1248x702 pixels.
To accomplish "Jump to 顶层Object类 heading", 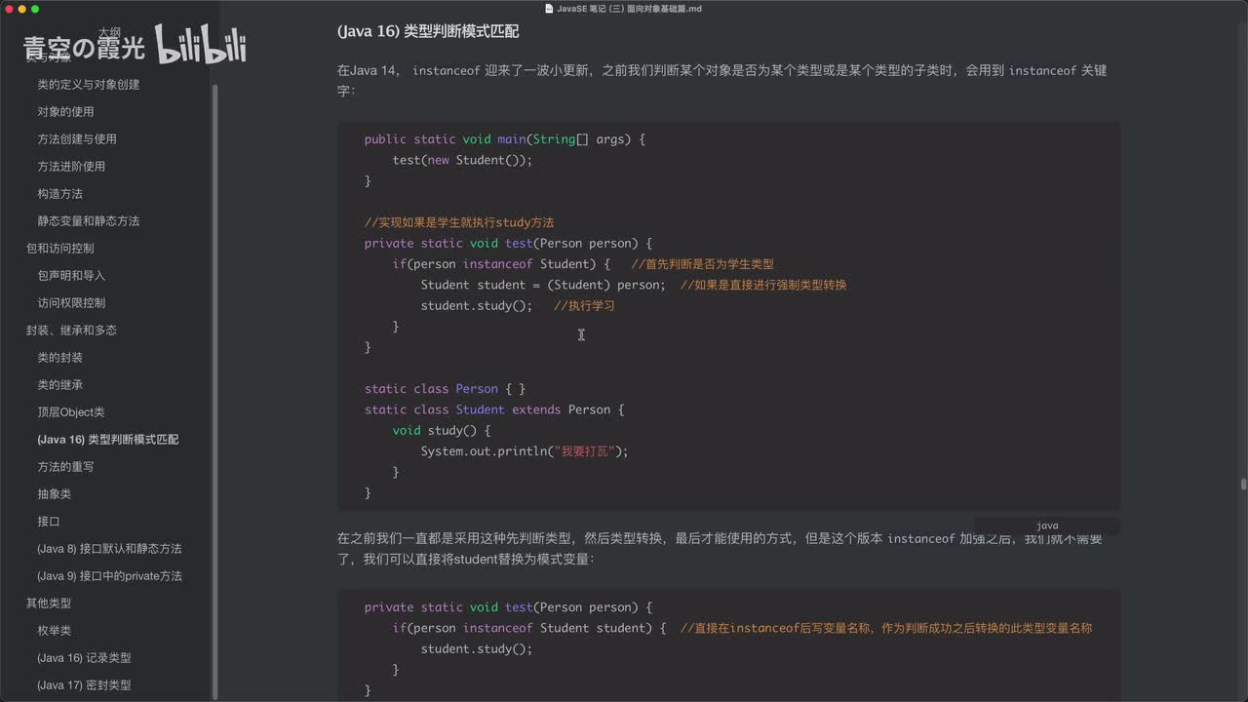I will [x=71, y=412].
